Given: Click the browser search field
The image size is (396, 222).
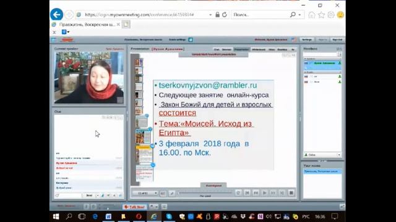Looking at the screenshot, I should pyautogui.click(x=260, y=15).
